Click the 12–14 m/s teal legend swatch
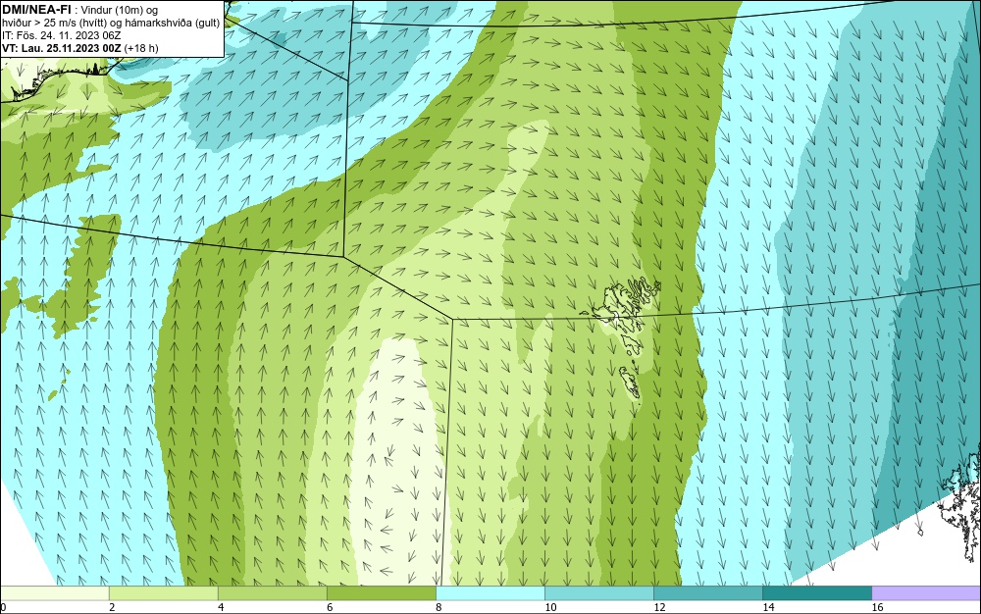 click(x=707, y=592)
